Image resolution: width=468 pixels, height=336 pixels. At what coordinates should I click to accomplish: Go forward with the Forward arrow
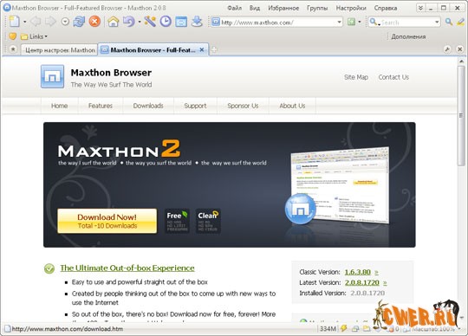pyautogui.click(x=50, y=22)
